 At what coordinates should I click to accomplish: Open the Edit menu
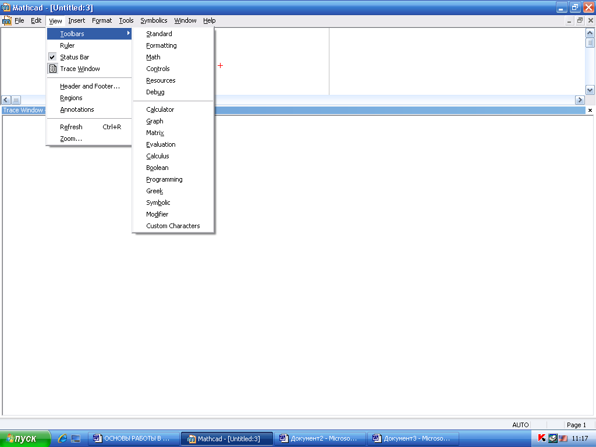point(36,20)
